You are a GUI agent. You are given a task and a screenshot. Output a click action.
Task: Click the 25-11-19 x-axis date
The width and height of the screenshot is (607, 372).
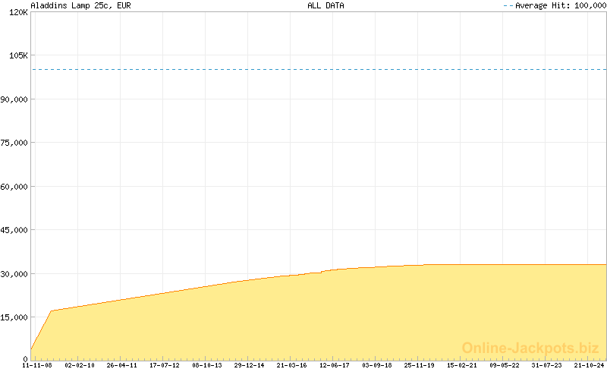click(420, 365)
